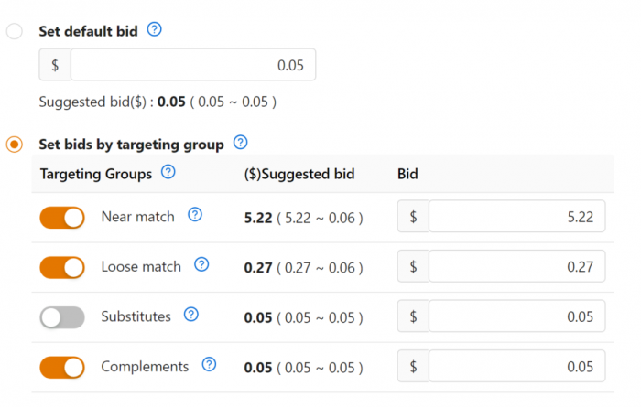Open help icon beside Set default bid
The width and height of the screenshot is (641, 407).
(x=154, y=29)
